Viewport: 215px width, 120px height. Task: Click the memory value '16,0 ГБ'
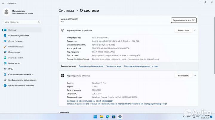[x=103, y=45]
